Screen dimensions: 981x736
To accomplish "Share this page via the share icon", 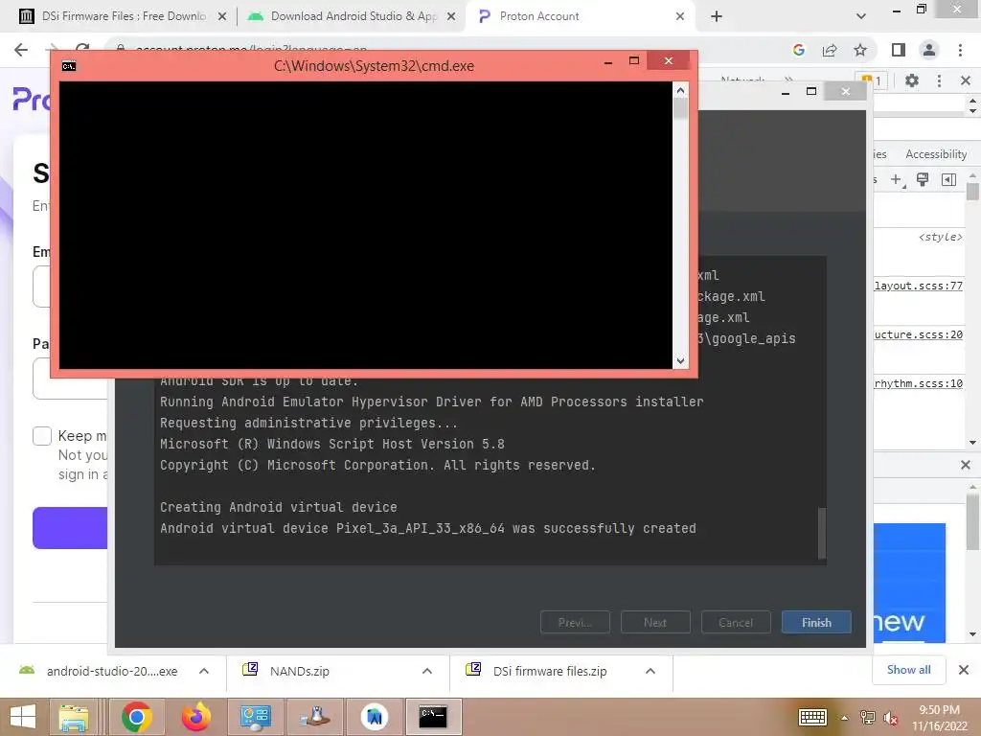I will tap(830, 50).
